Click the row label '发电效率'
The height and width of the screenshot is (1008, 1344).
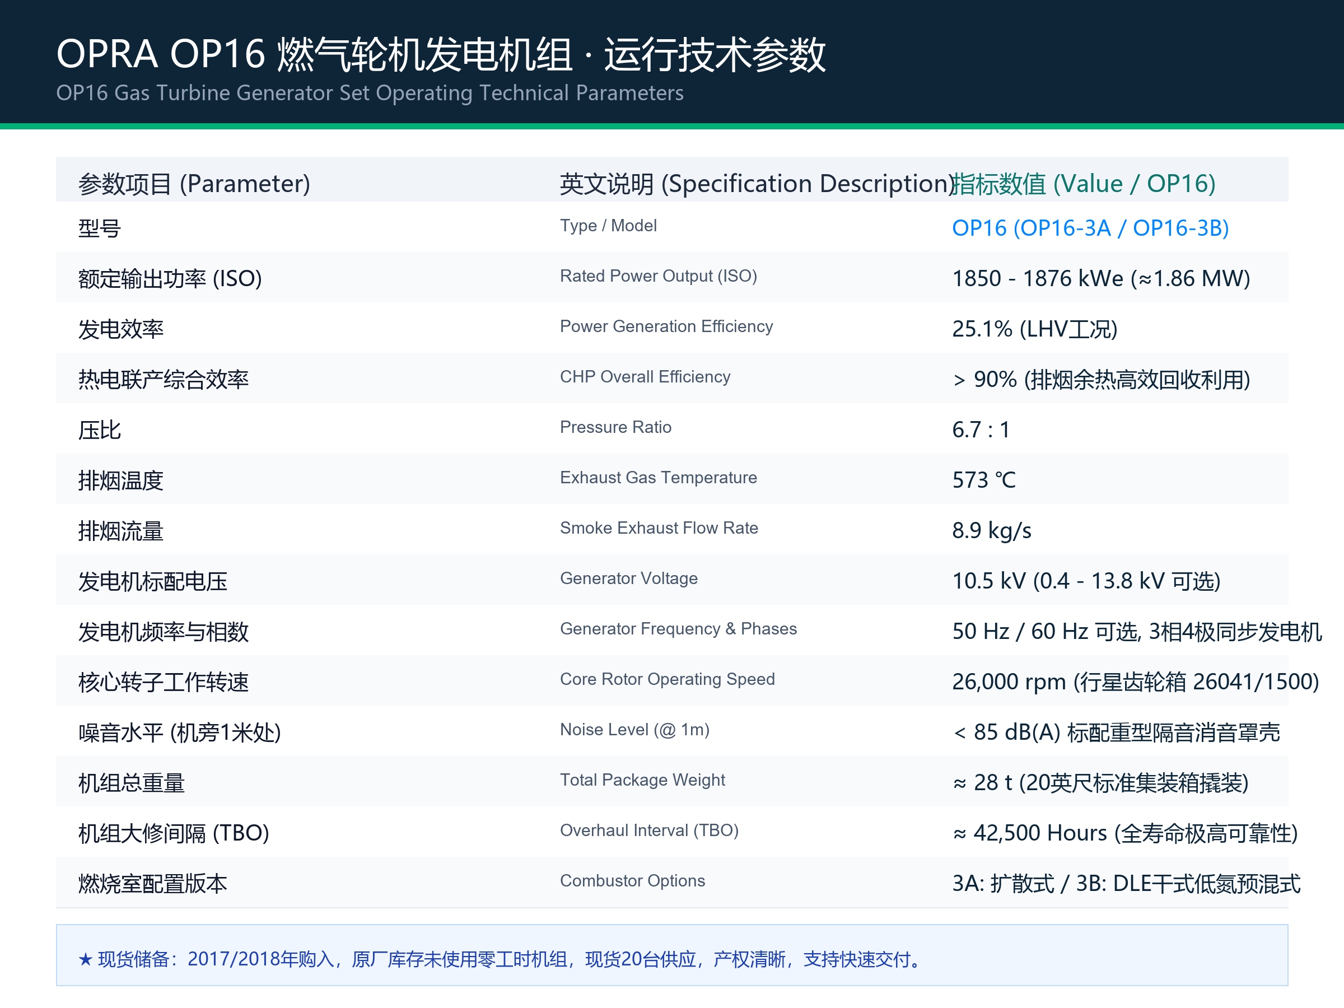coord(121,329)
